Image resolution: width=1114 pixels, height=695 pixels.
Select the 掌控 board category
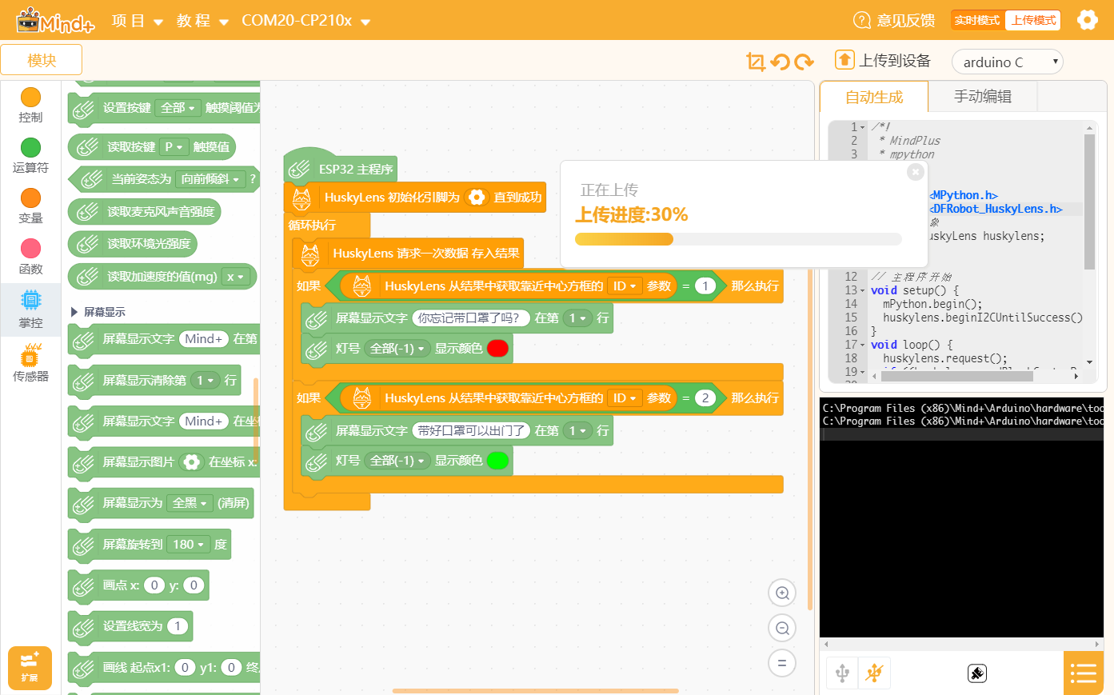[30, 309]
